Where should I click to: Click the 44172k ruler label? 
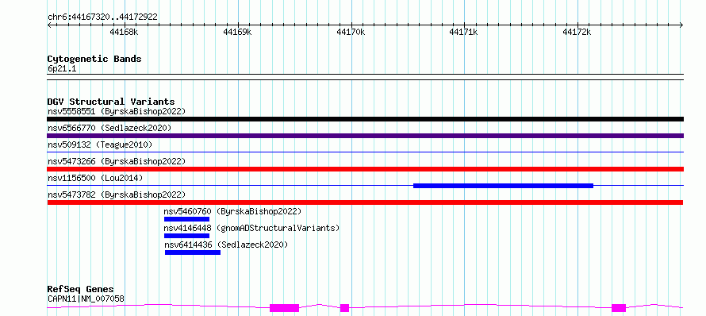pos(577,32)
